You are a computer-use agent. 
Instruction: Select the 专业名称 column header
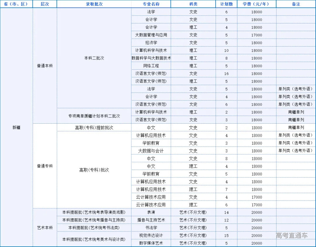[151, 4]
